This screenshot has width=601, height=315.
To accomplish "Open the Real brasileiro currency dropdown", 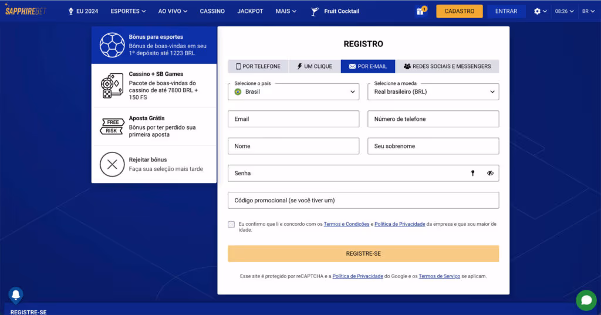I will 433,92.
